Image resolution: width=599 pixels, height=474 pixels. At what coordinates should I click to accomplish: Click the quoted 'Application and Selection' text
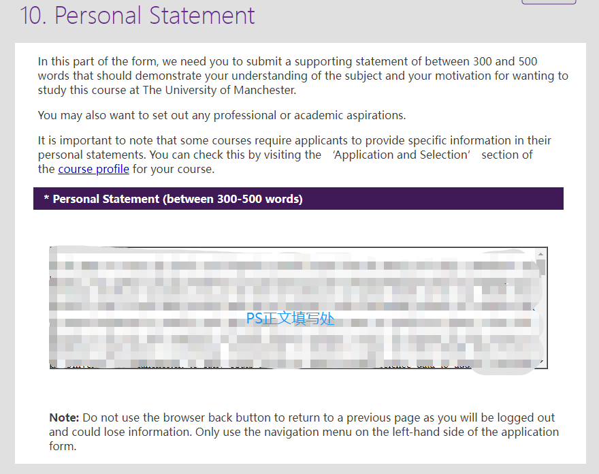click(401, 155)
